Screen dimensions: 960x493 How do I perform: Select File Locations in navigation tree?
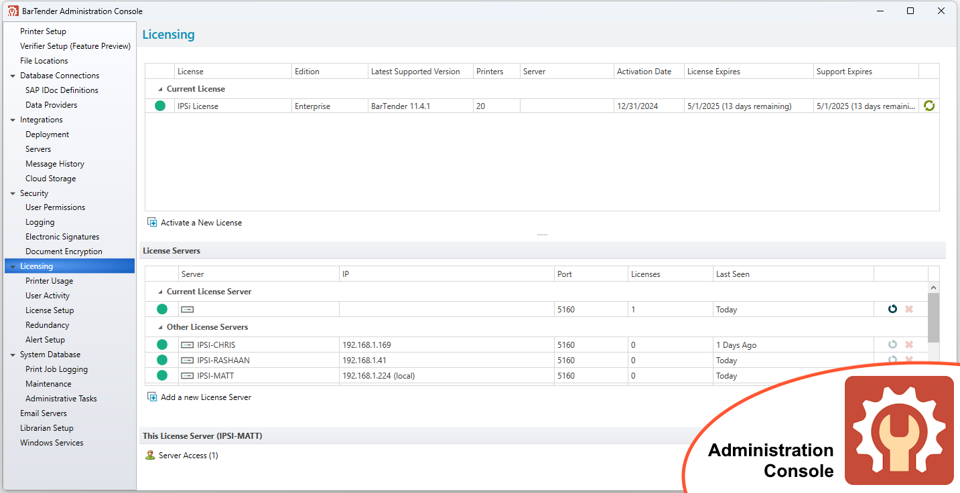click(44, 61)
